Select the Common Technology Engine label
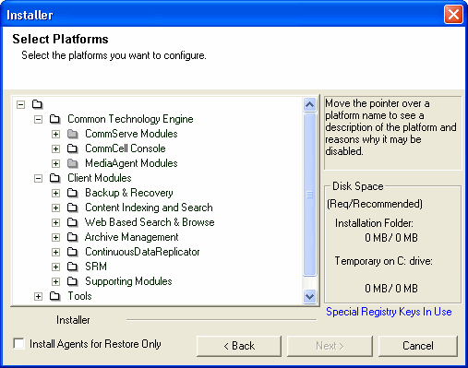The height and width of the screenshot is (368, 468). pyautogui.click(x=130, y=119)
